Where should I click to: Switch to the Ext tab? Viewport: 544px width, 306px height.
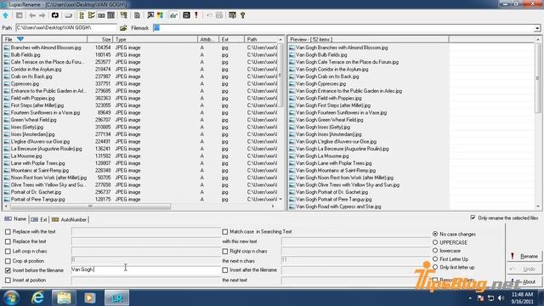click(x=39, y=219)
